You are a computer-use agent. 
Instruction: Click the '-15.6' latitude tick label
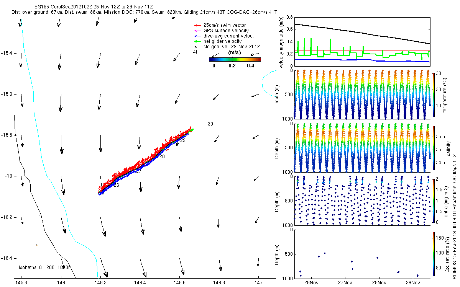coord(7,94)
